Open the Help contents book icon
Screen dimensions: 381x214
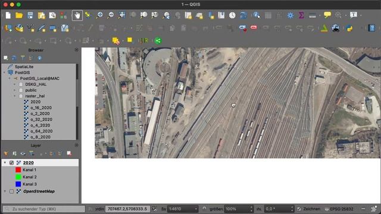pyautogui.click(x=371, y=28)
